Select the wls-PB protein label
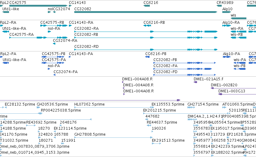Viewport: 256px width, 157px height. (239, 66)
